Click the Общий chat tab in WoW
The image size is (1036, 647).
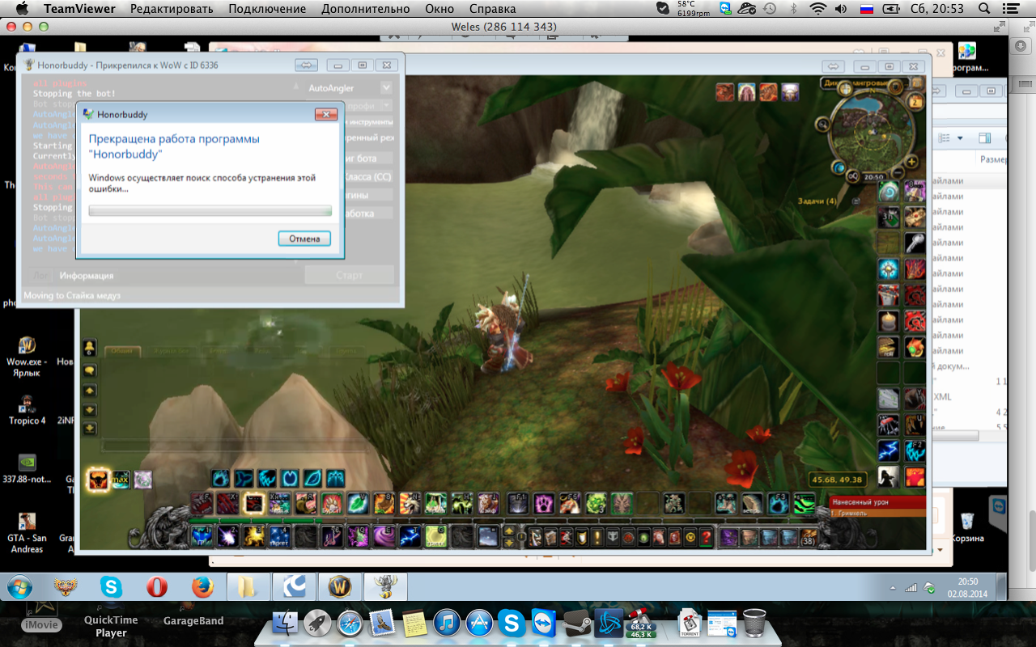pos(122,351)
